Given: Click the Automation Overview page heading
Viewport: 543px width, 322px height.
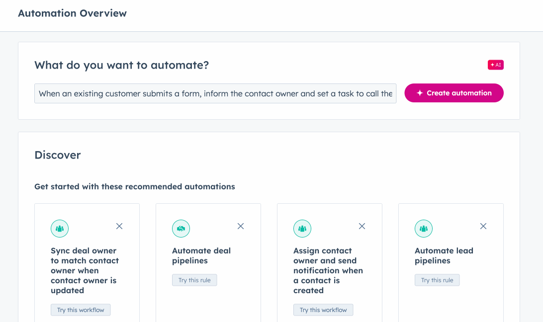Looking at the screenshot, I should 73,13.
